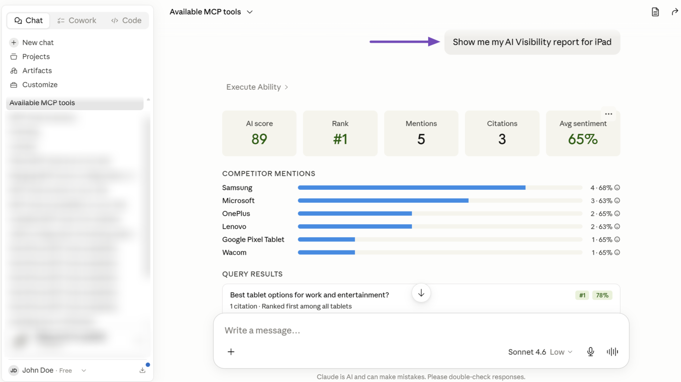Click the Rank #1 card
This screenshot has width=681, height=382.
pyautogui.click(x=340, y=133)
